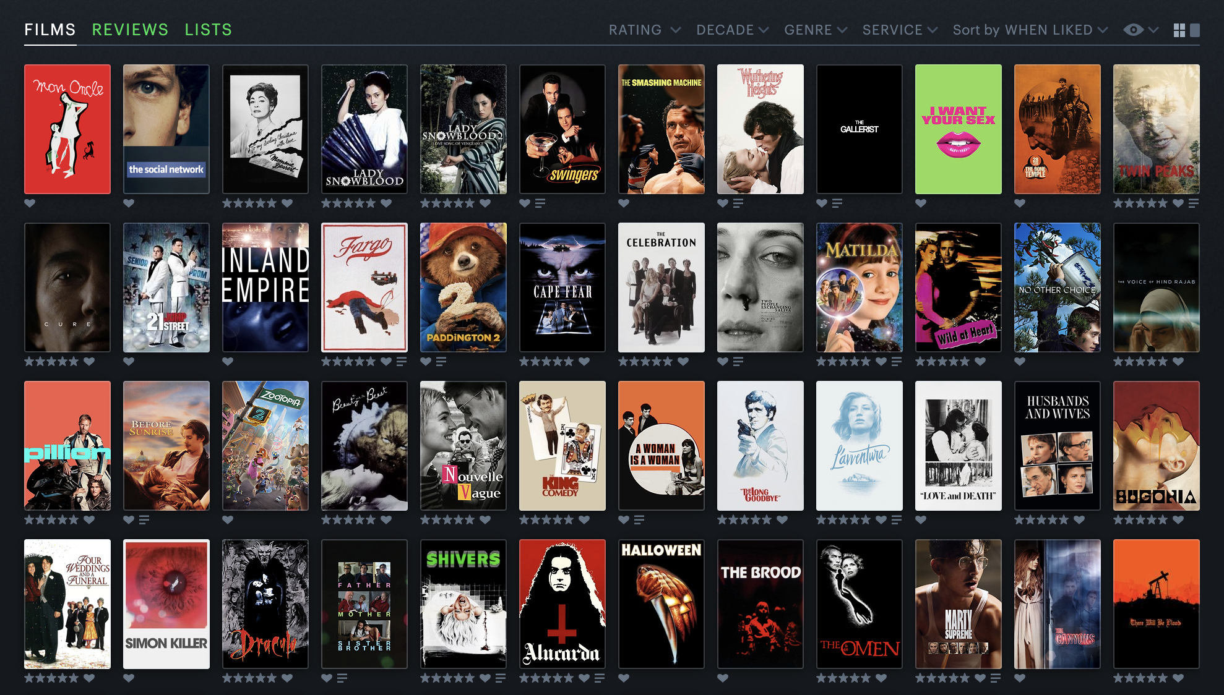Open review icon under Before Sunrise

coord(144,520)
